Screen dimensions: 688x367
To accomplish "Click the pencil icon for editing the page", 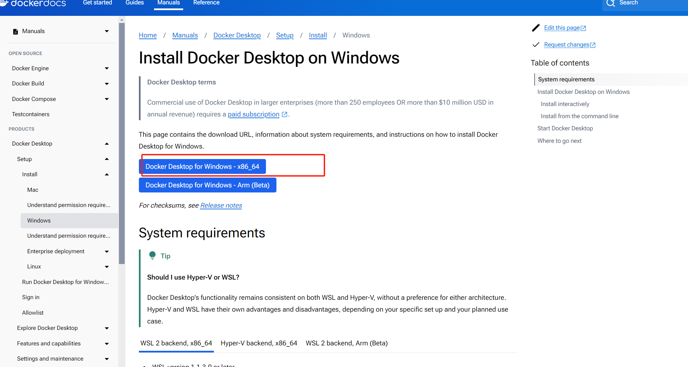I will [x=536, y=27].
